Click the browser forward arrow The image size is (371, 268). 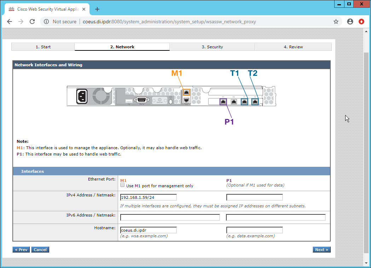point(21,22)
